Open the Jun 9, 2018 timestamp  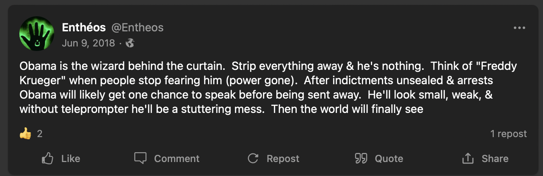point(88,43)
